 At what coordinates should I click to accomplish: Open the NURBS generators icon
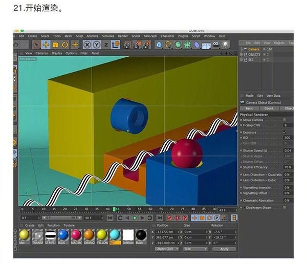178,45
